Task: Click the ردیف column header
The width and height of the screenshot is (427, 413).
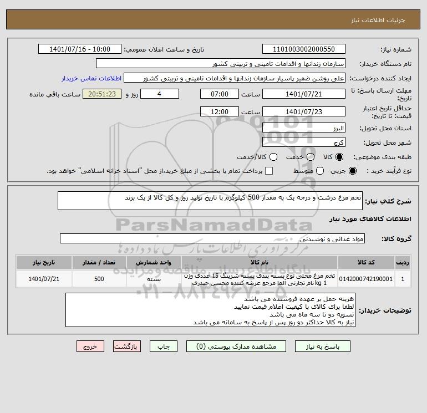Action: [x=403, y=262]
